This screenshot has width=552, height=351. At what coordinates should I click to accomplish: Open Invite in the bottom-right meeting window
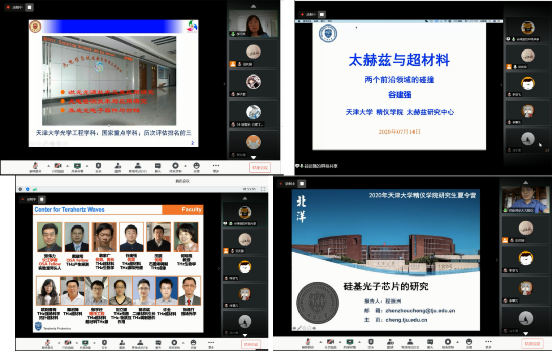click(x=390, y=343)
